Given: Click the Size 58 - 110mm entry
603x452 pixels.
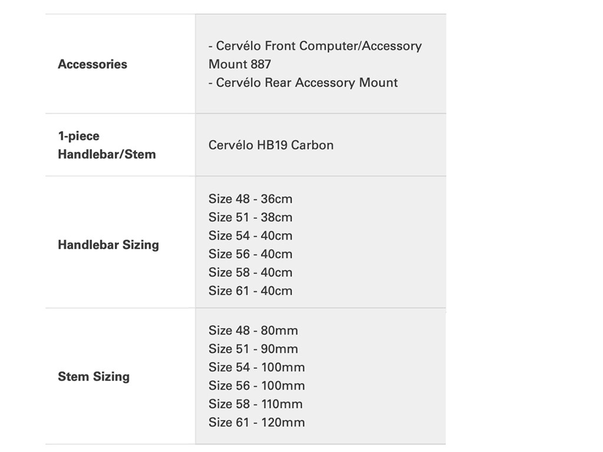Looking at the screenshot, I should pos(256,404).
